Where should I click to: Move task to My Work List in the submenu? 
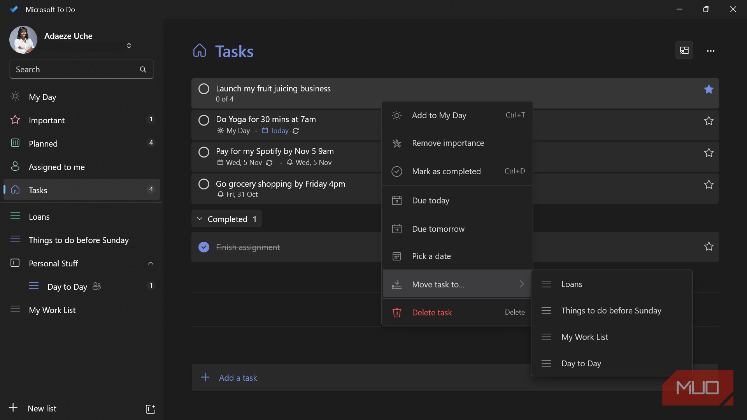[612, 337]
